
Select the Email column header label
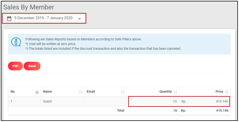click(x=91, y=92)
